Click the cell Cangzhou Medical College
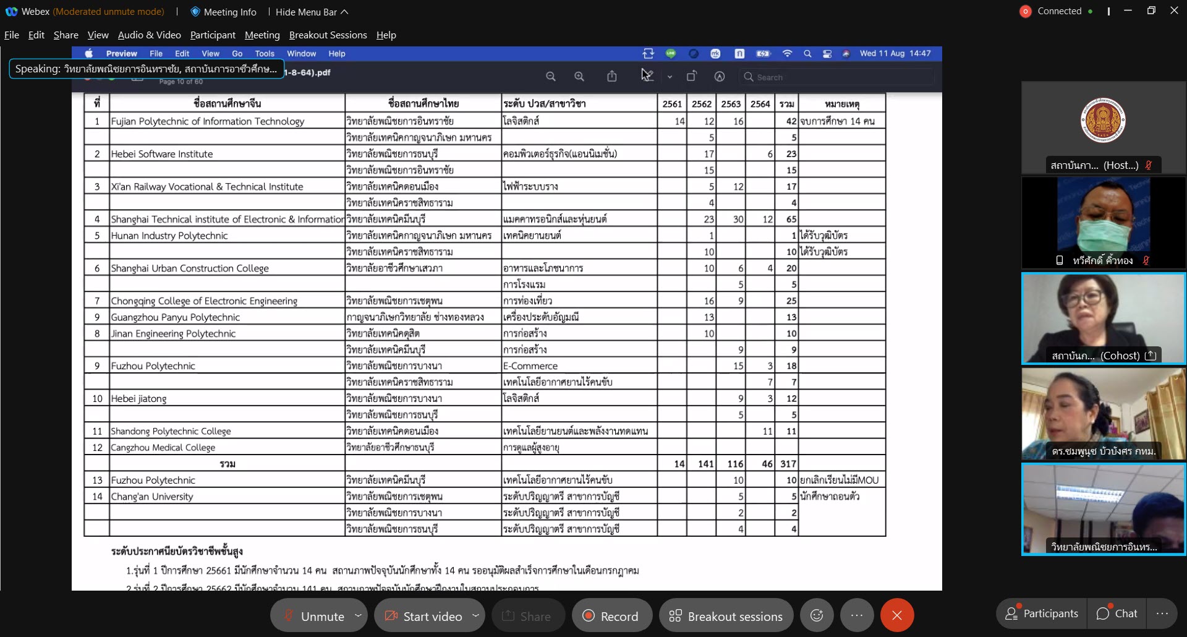1187x637 pixels. click(227, 448)
